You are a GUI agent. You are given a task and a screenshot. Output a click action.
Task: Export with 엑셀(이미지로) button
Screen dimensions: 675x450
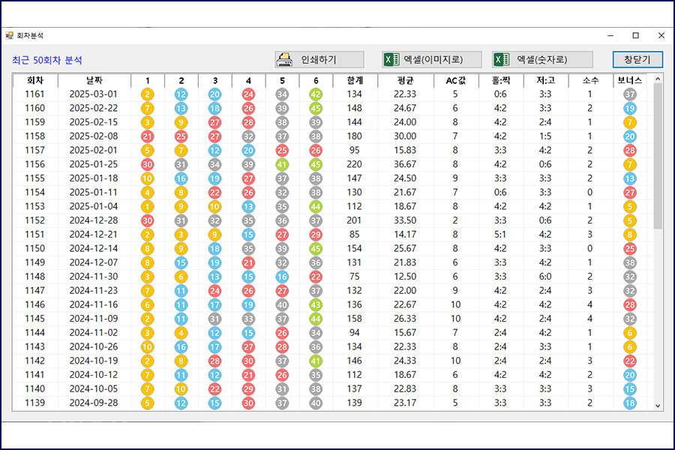tap(432, 59)
